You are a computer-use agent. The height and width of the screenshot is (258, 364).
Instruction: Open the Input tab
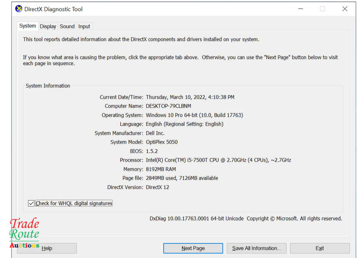(x=84, y=26)
